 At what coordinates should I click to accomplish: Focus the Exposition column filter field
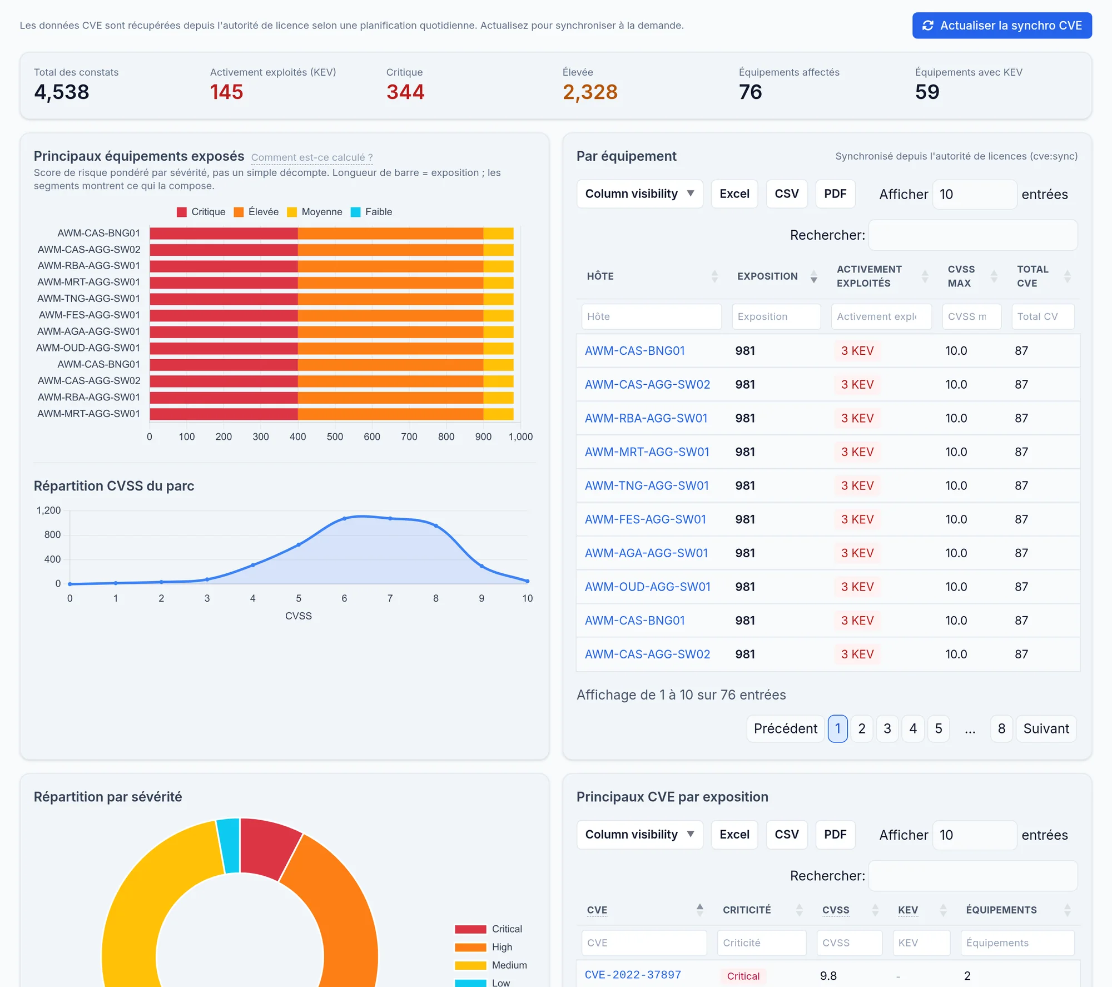click(x=776, y=316)
